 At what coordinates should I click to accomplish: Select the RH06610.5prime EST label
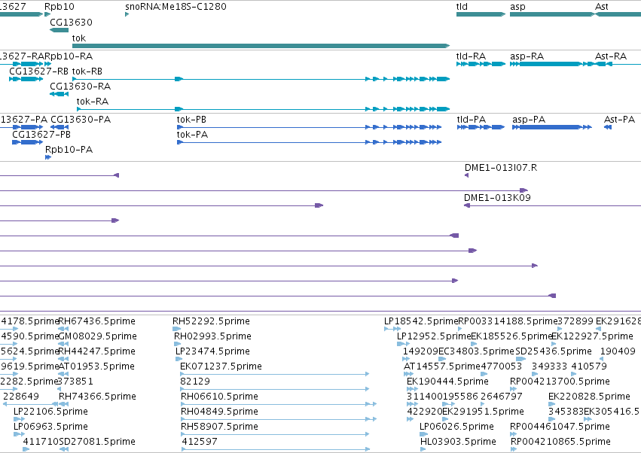point(219,397)
